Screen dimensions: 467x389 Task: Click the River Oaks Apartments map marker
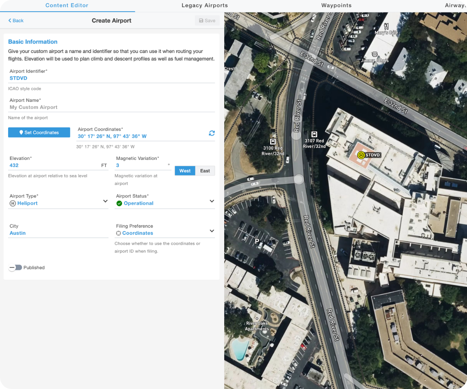coord(257,319)
